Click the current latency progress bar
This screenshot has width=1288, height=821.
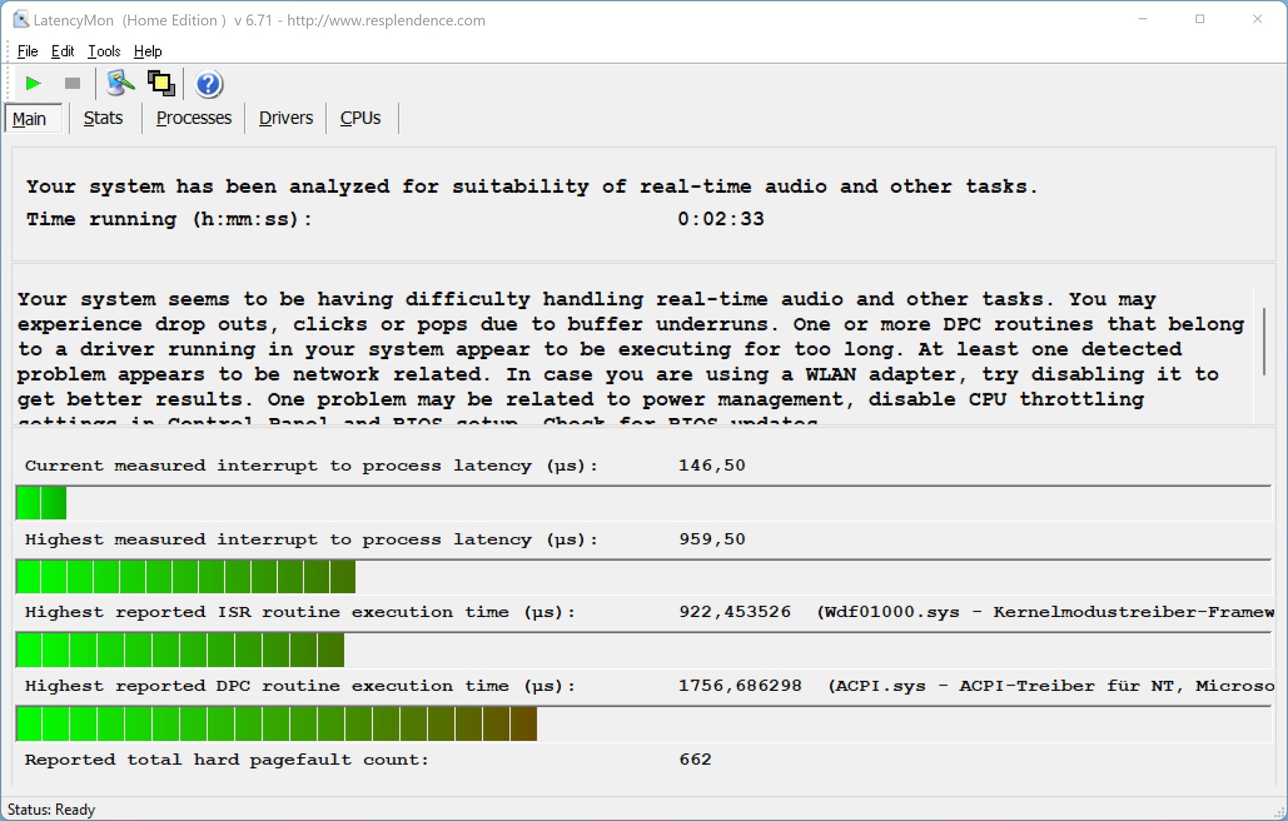pyautogui.click(x=643, y=503)
